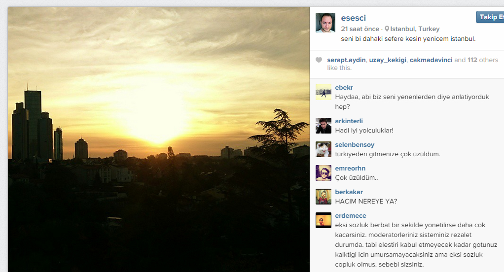Open cakmadavinci's profile from likes
504x272 pixels.
(x=431, y=60)
